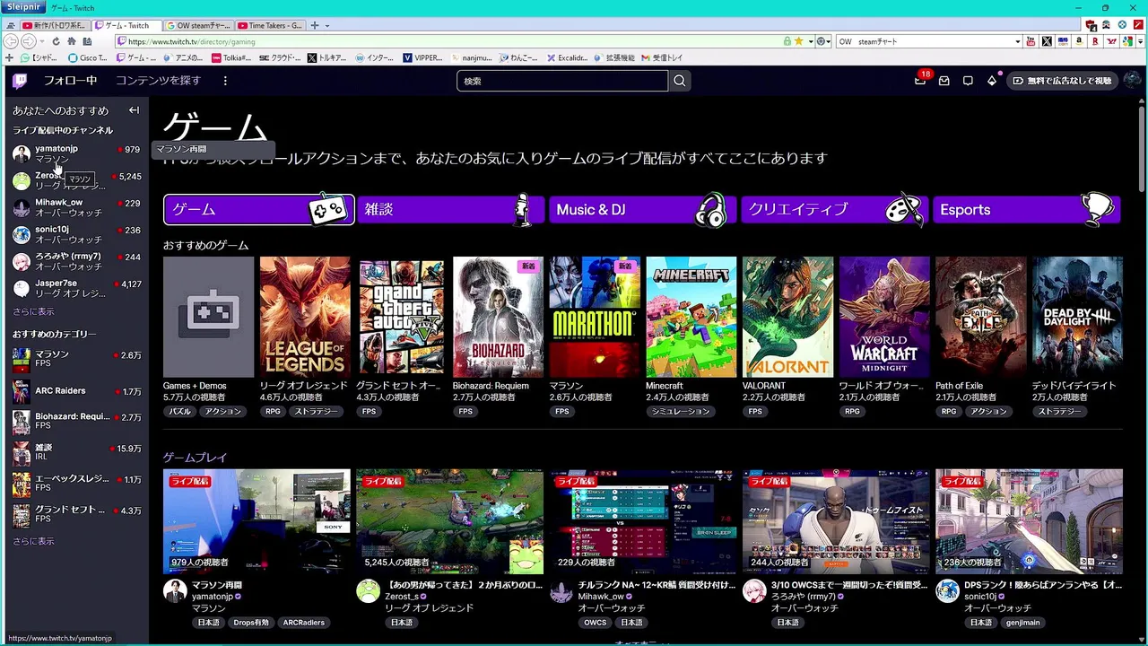Image resolution: width=1148 pixels, height=646 pixels.
Task: Select the クリエイティブ category tab
Action: 835,209
